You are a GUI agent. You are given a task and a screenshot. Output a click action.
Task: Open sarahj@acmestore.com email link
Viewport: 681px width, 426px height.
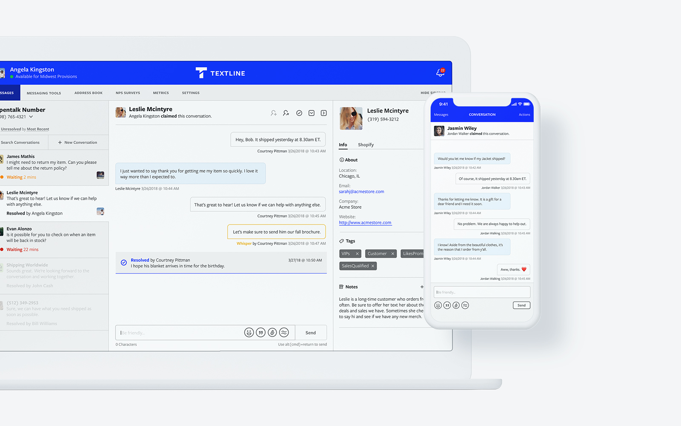pyautogui.click(x=361, y=192)
